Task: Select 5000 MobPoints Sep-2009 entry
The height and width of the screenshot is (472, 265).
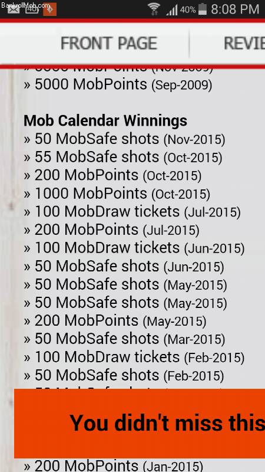Action: click(118, 84)
